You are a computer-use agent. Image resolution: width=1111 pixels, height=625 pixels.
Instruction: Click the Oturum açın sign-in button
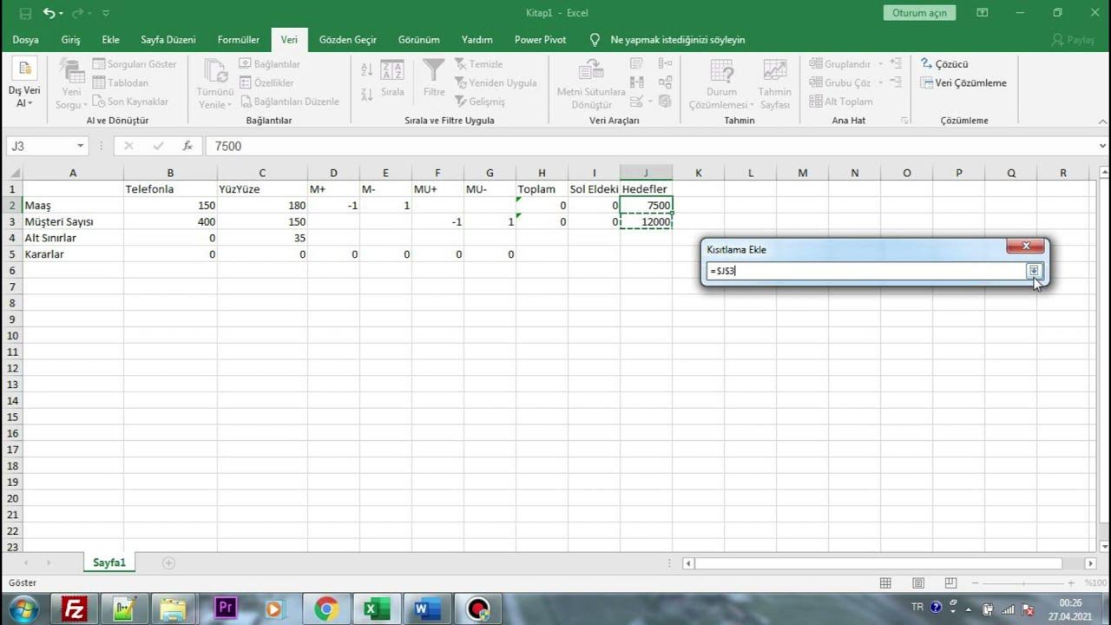click(919, 13)
